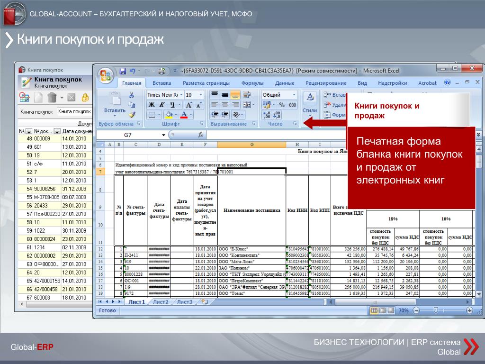
Task: Click the Name Box showing G7
Action: point(128,135)
